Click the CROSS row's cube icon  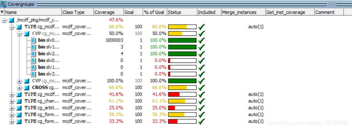tap(27, 87)
